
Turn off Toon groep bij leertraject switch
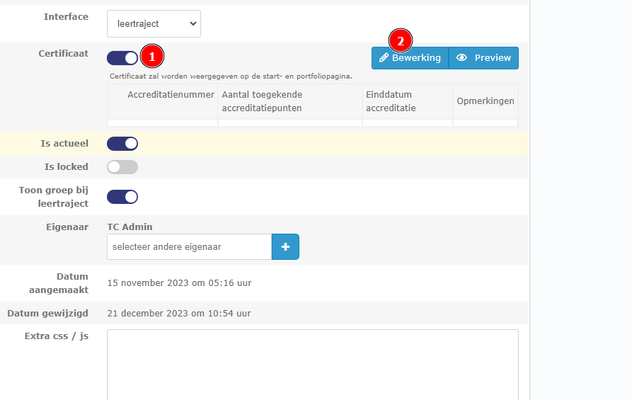[x=122, y=197]
